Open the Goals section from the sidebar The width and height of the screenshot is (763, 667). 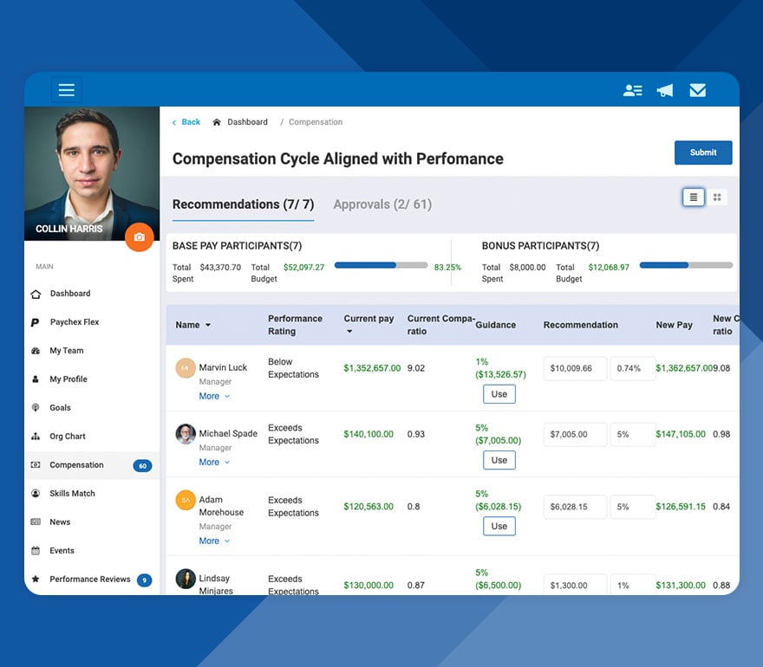pyautogui.click(x=59, y=408)
